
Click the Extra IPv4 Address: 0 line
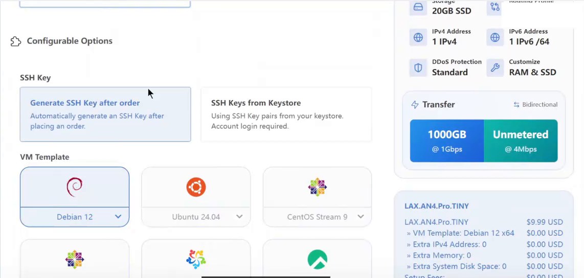[446, 244]
